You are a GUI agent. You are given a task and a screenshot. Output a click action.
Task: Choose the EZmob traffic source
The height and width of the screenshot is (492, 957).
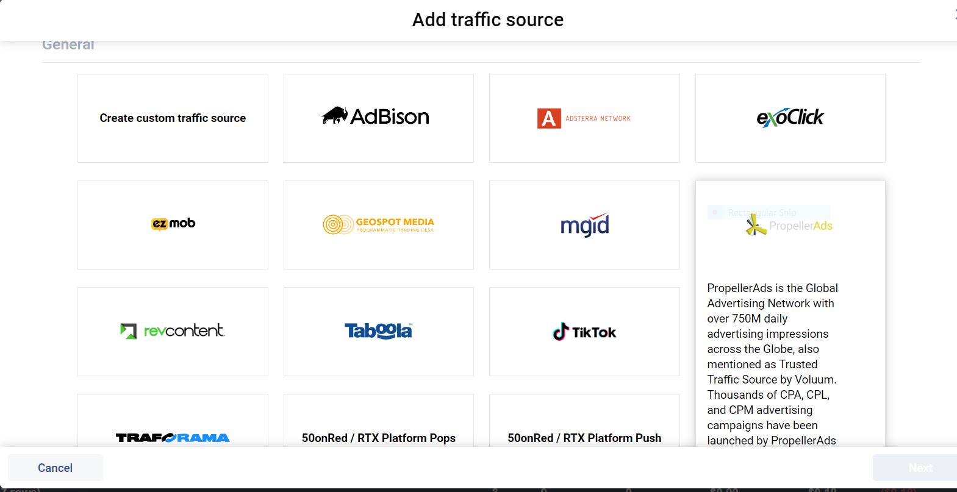tap(173, 225)
